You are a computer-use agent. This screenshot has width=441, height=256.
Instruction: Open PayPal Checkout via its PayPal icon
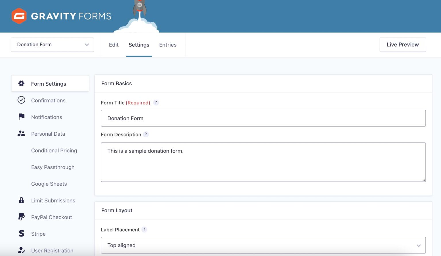[x=21, y=217]
